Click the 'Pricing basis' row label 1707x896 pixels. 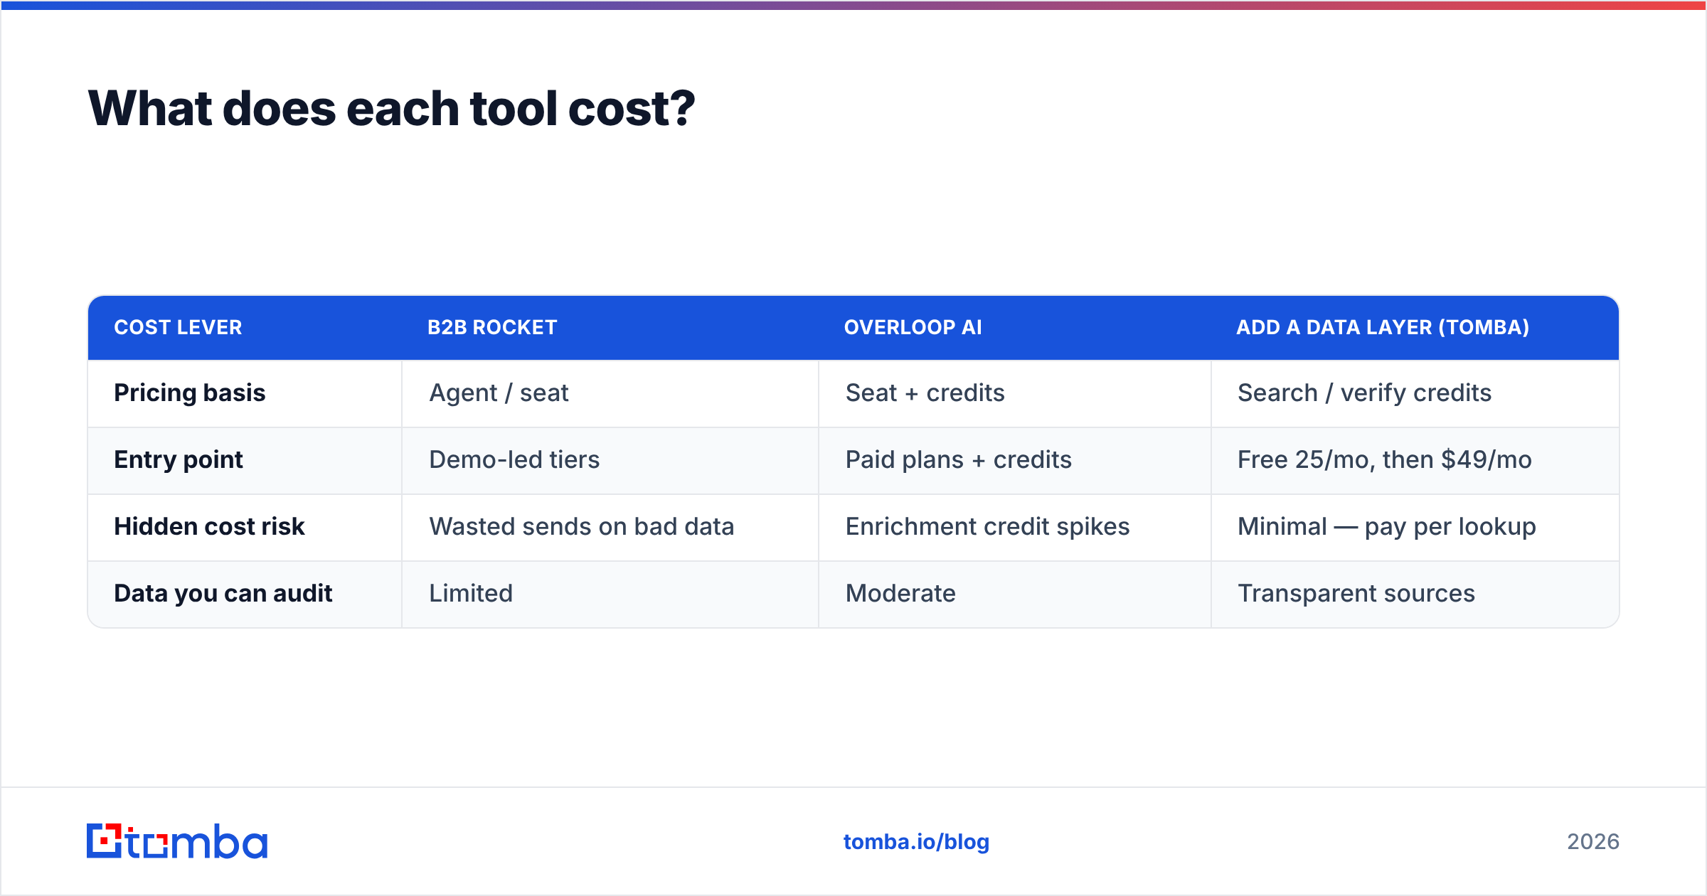tap(189, 393)
